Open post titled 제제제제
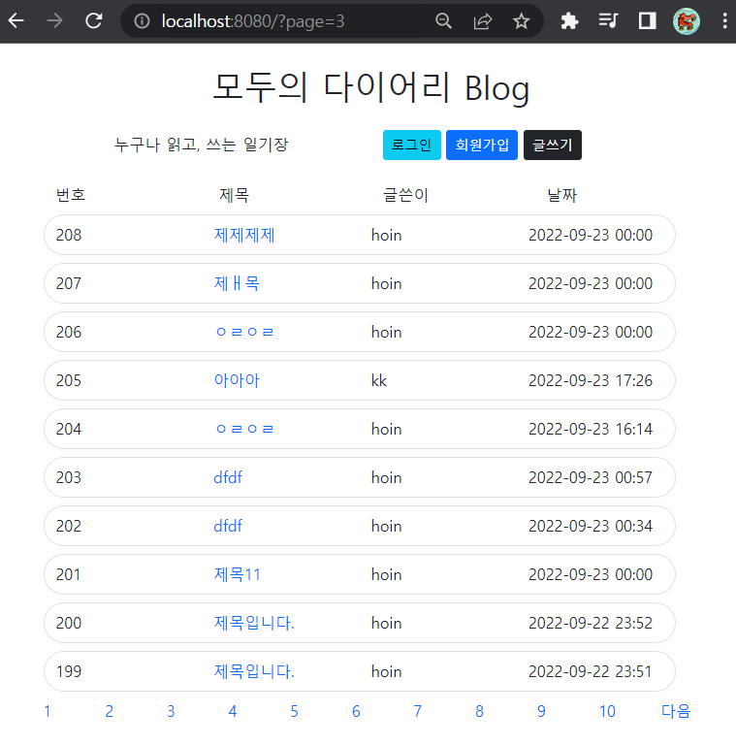Viewport: 736px width, 745px height. click(x=244, y=235)
